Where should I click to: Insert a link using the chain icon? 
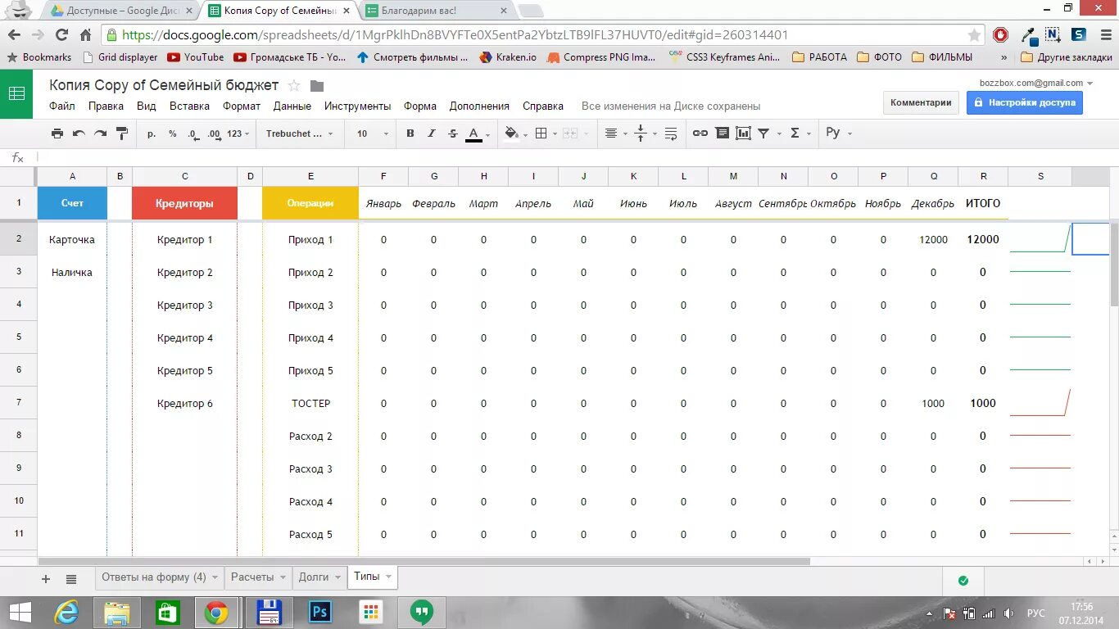tap(700, 133)
